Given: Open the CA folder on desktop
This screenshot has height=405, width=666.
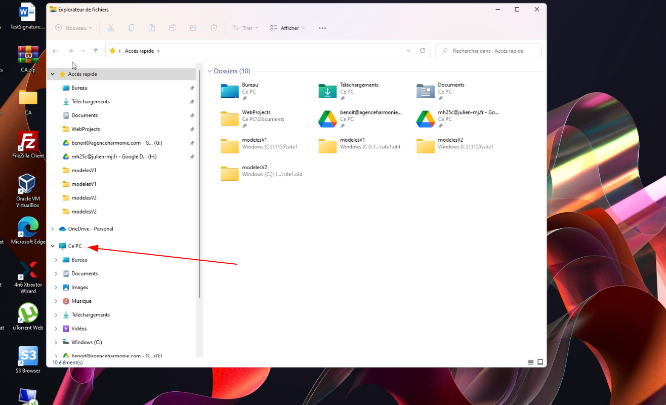Looking at the screenshot, I should pyautogui.click(x=28, y=102).
